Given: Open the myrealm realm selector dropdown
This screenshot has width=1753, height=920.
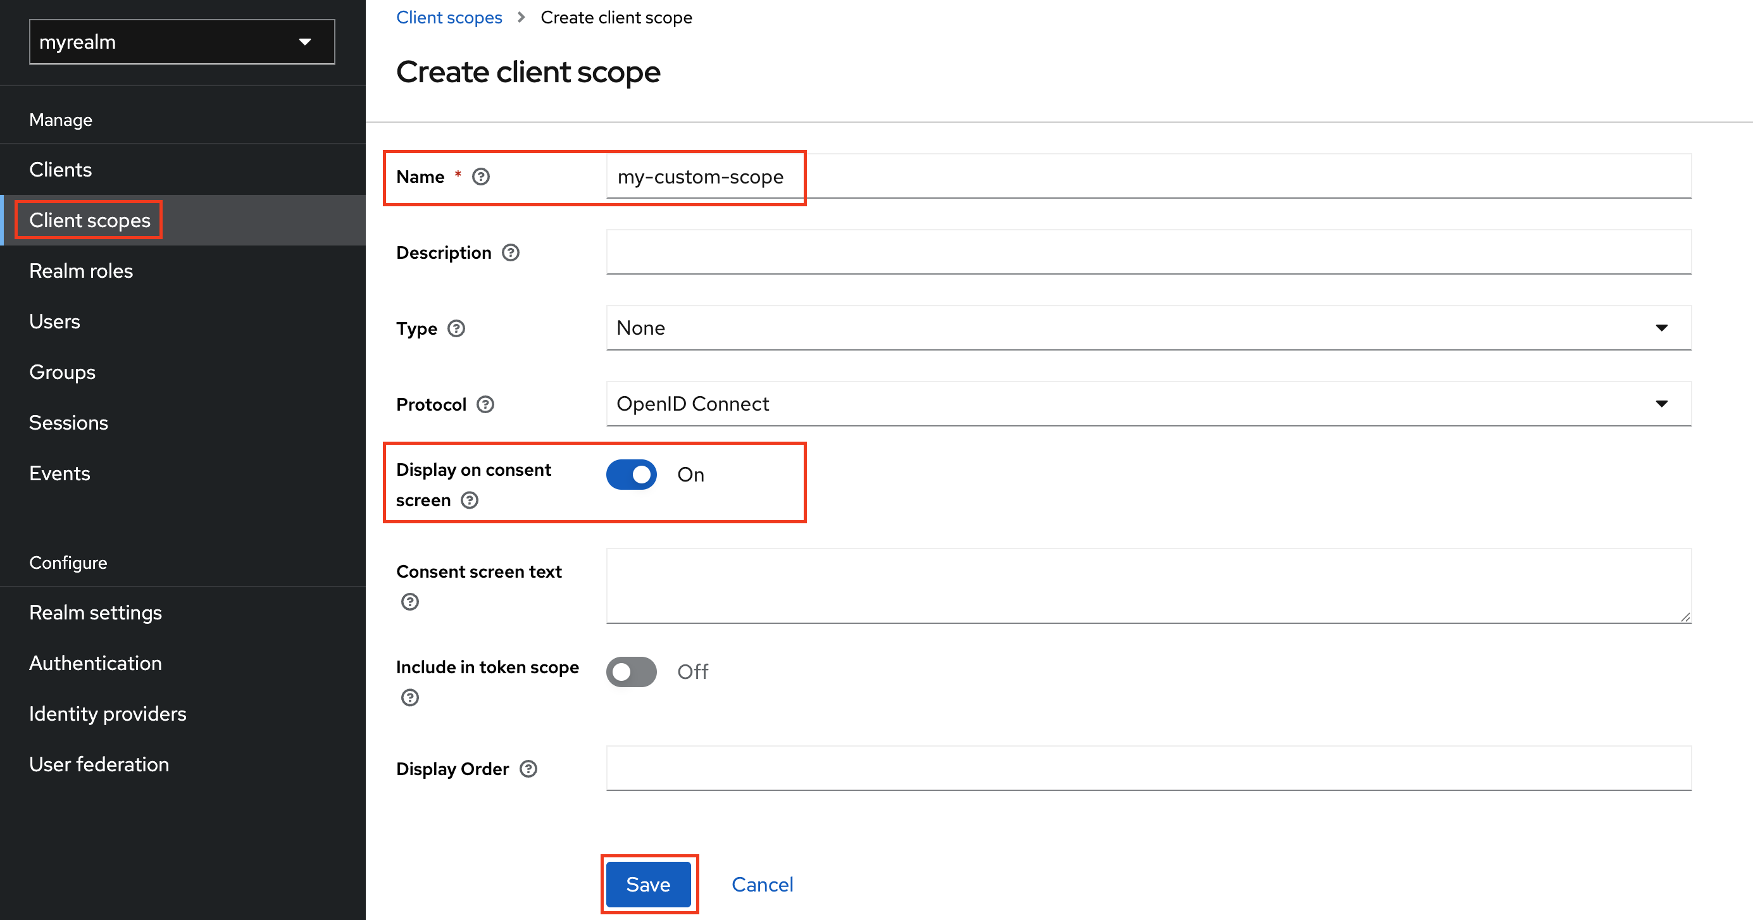Looking at the screenshot, I should [182, 42].
